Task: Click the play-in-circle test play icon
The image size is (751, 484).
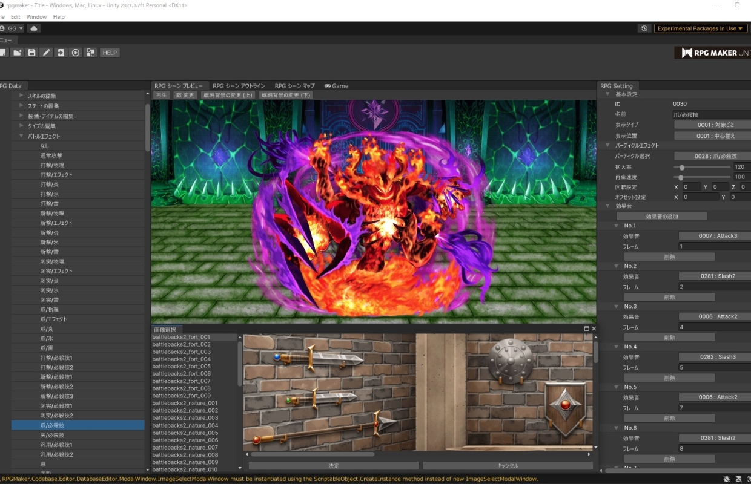Action: [76, 53]
